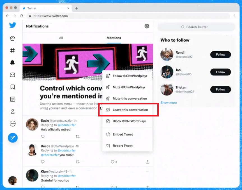
Task: Open Bookmarks icon in sidebar
Action: 12,87
